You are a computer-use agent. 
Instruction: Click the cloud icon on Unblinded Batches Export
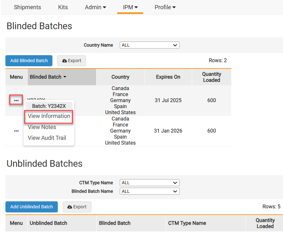click(70, 207)
